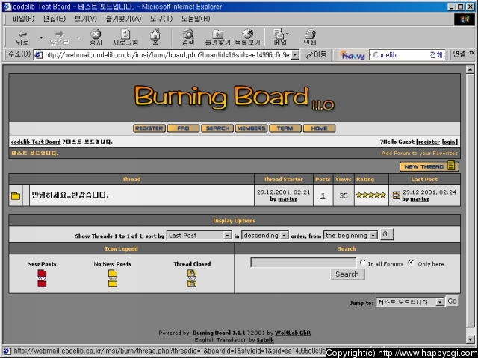The height and width of the screenshot is (358, 478).
Task: Open the 'Last Post' sort by dropdown
Action: coord(199,236)
